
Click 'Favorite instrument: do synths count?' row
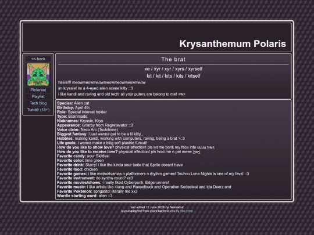point(95,178)
